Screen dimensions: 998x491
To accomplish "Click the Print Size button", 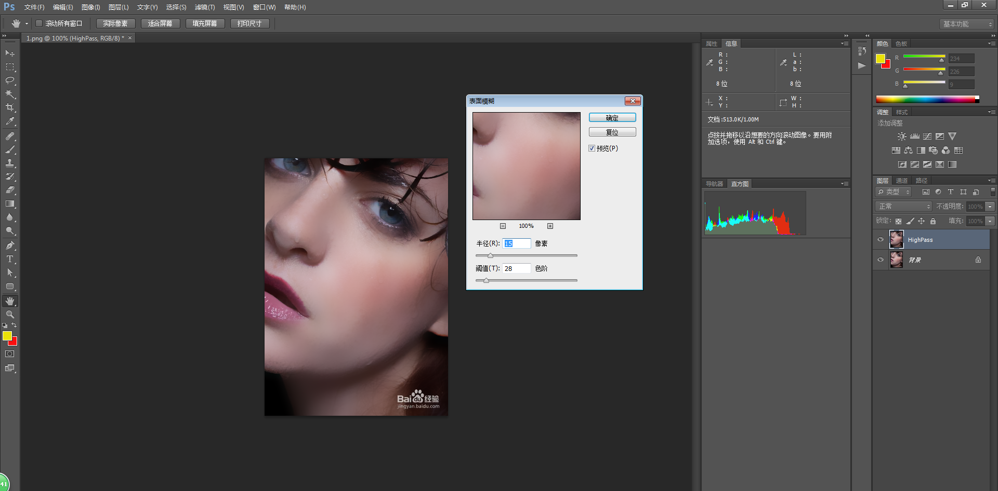I will (x=249, y=23).
